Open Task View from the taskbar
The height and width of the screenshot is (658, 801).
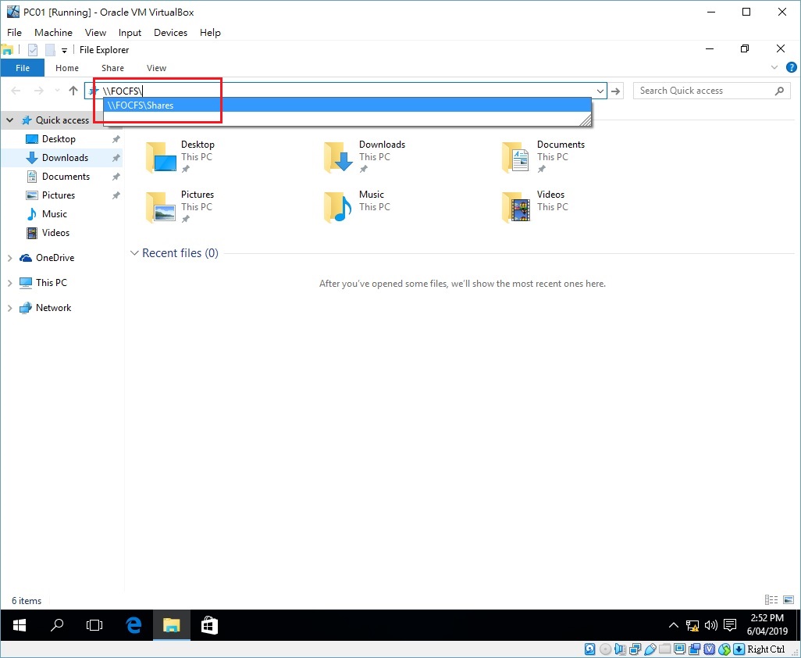[94, 625]
